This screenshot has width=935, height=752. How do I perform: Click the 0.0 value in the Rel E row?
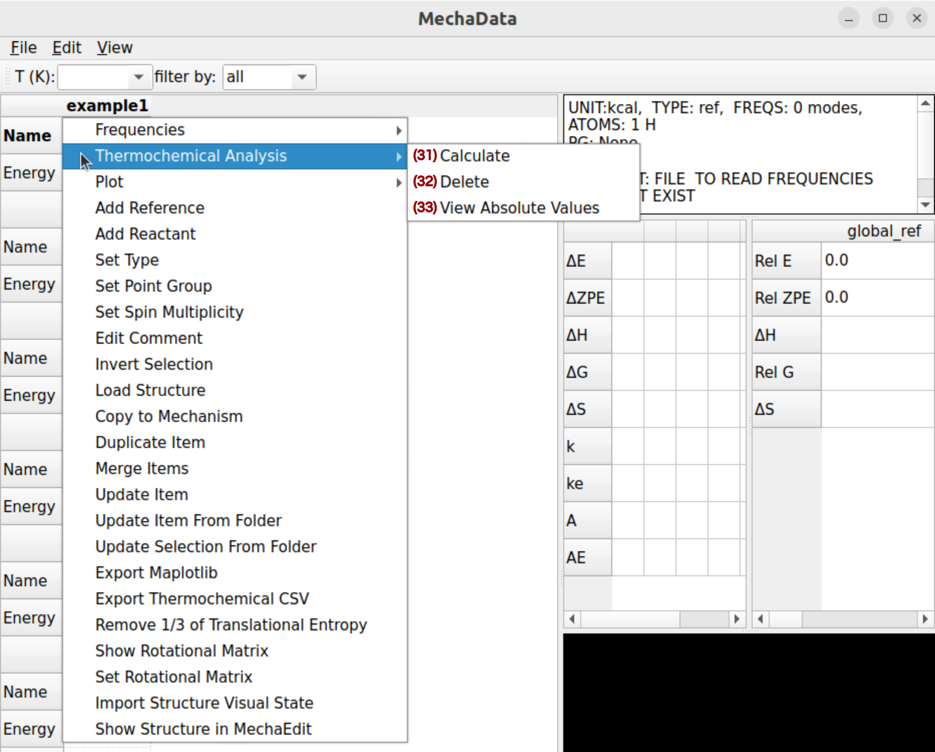878,261
